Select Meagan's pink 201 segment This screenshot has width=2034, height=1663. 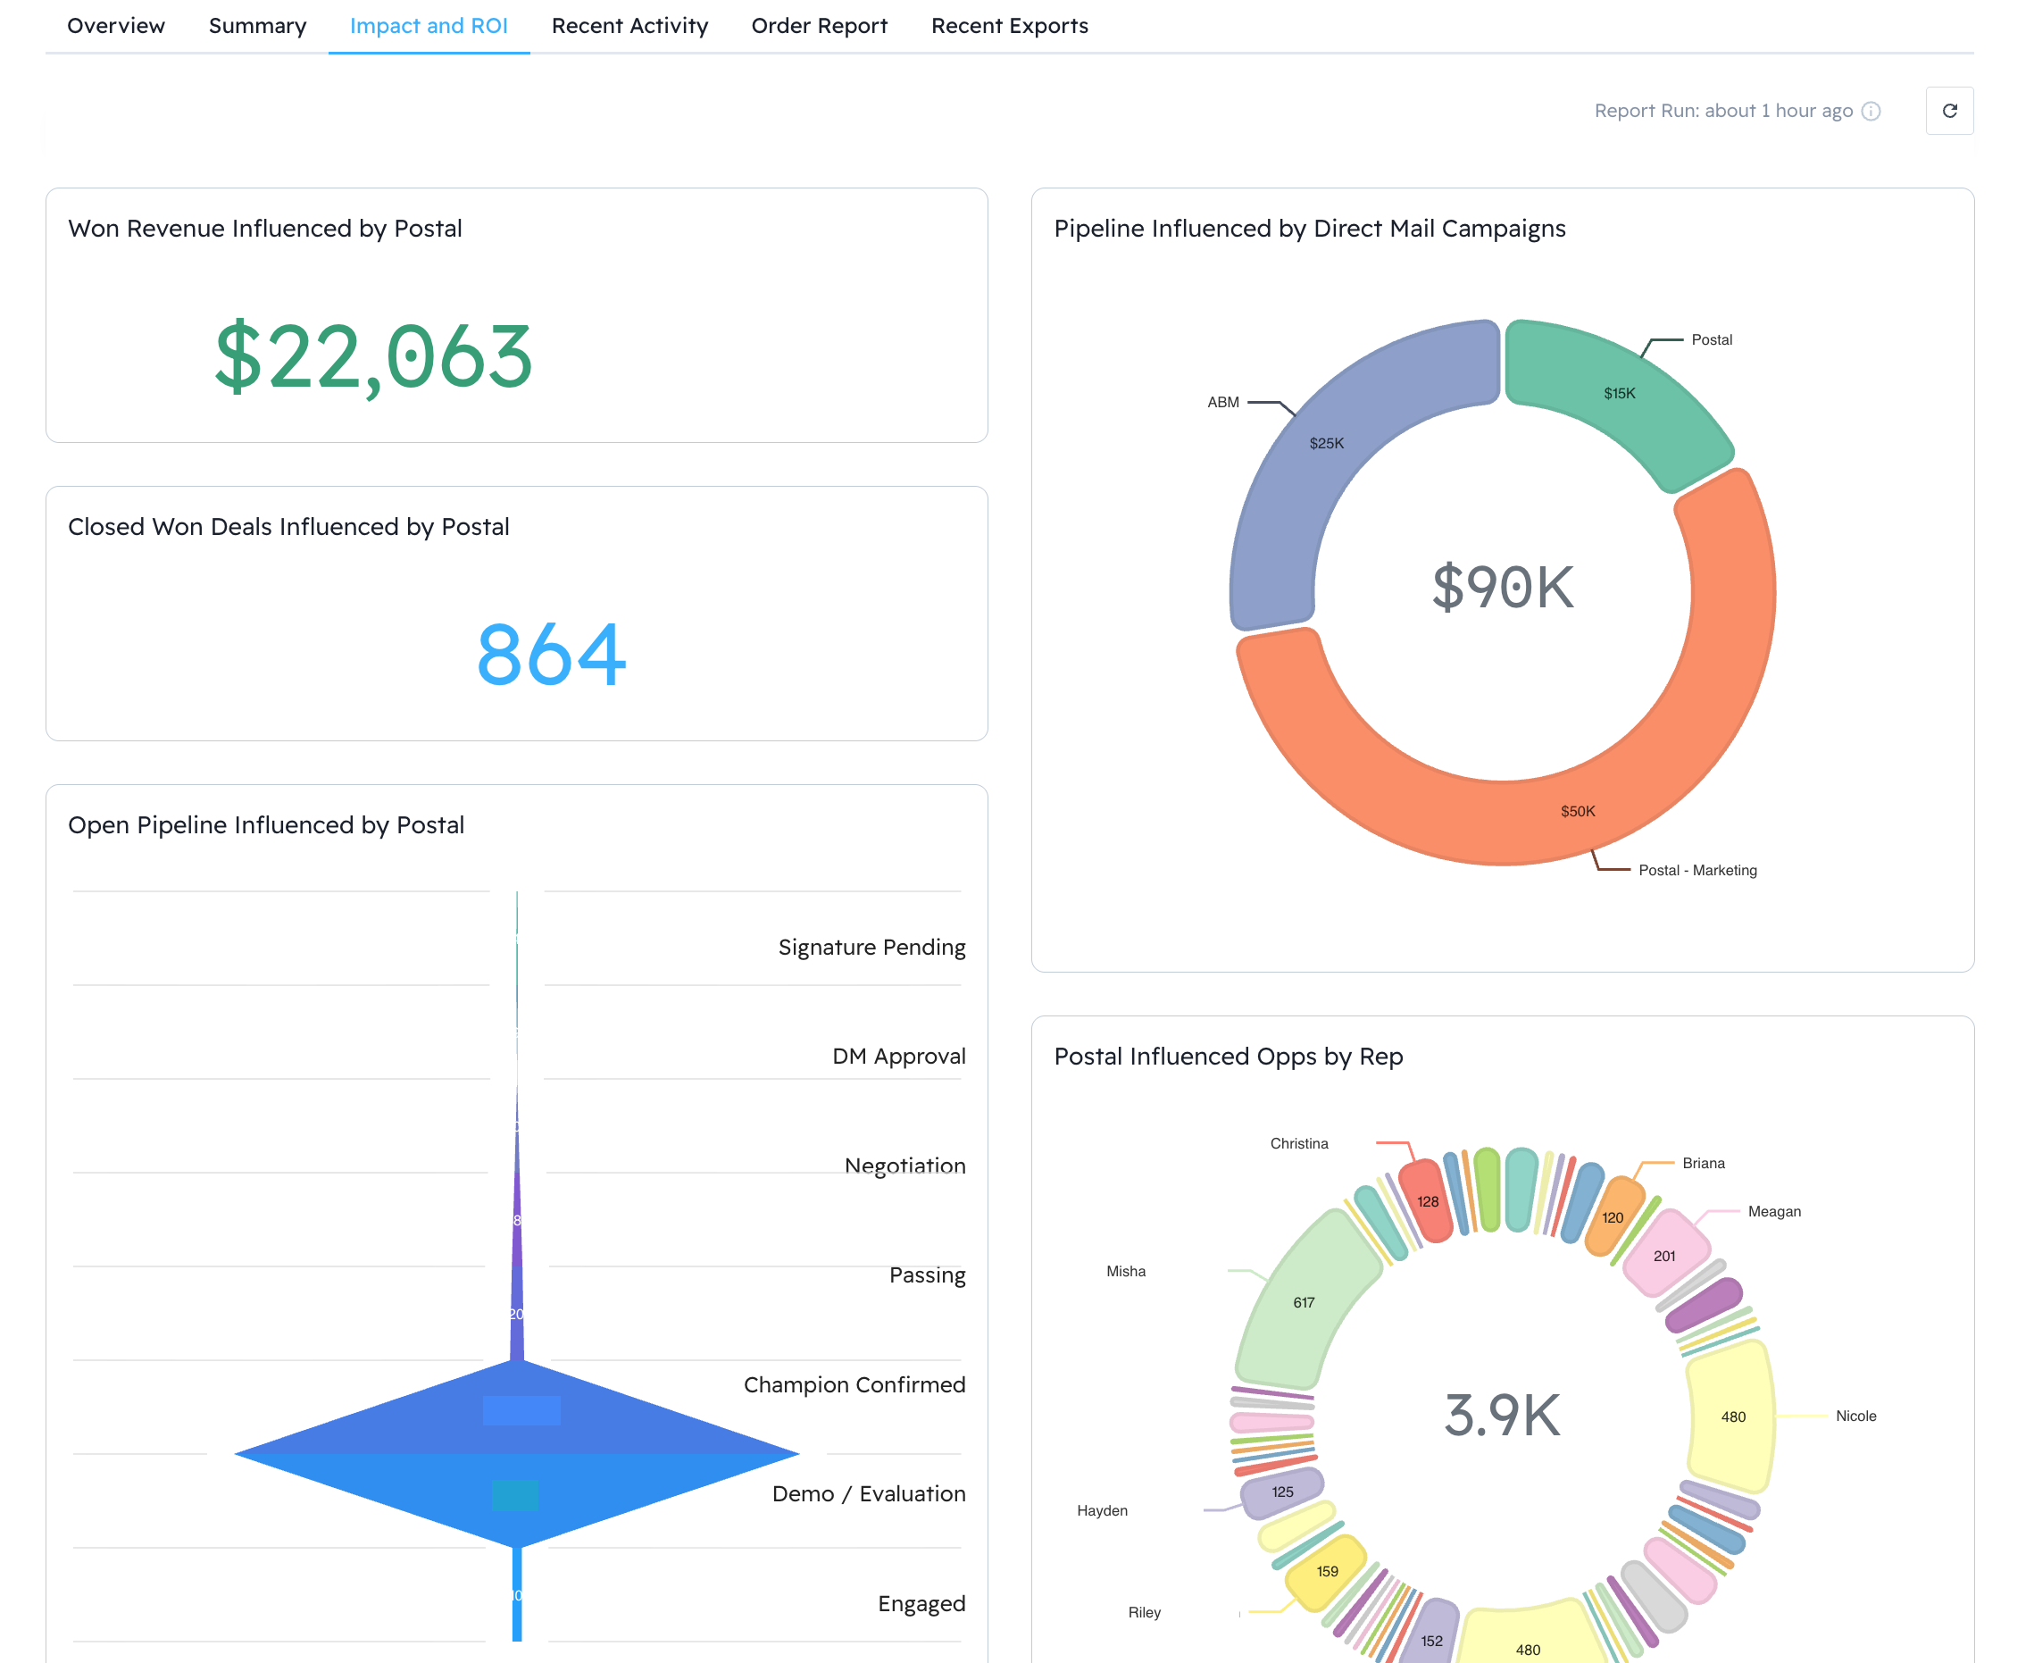tap(1664, 1255)
